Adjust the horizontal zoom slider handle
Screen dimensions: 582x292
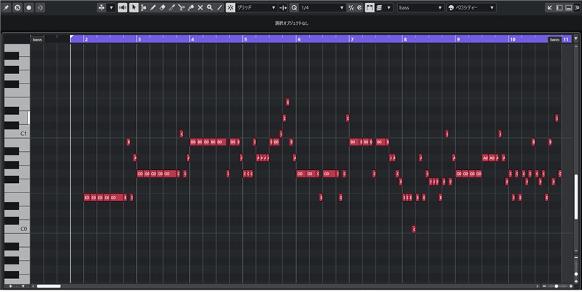coord(557,286)
